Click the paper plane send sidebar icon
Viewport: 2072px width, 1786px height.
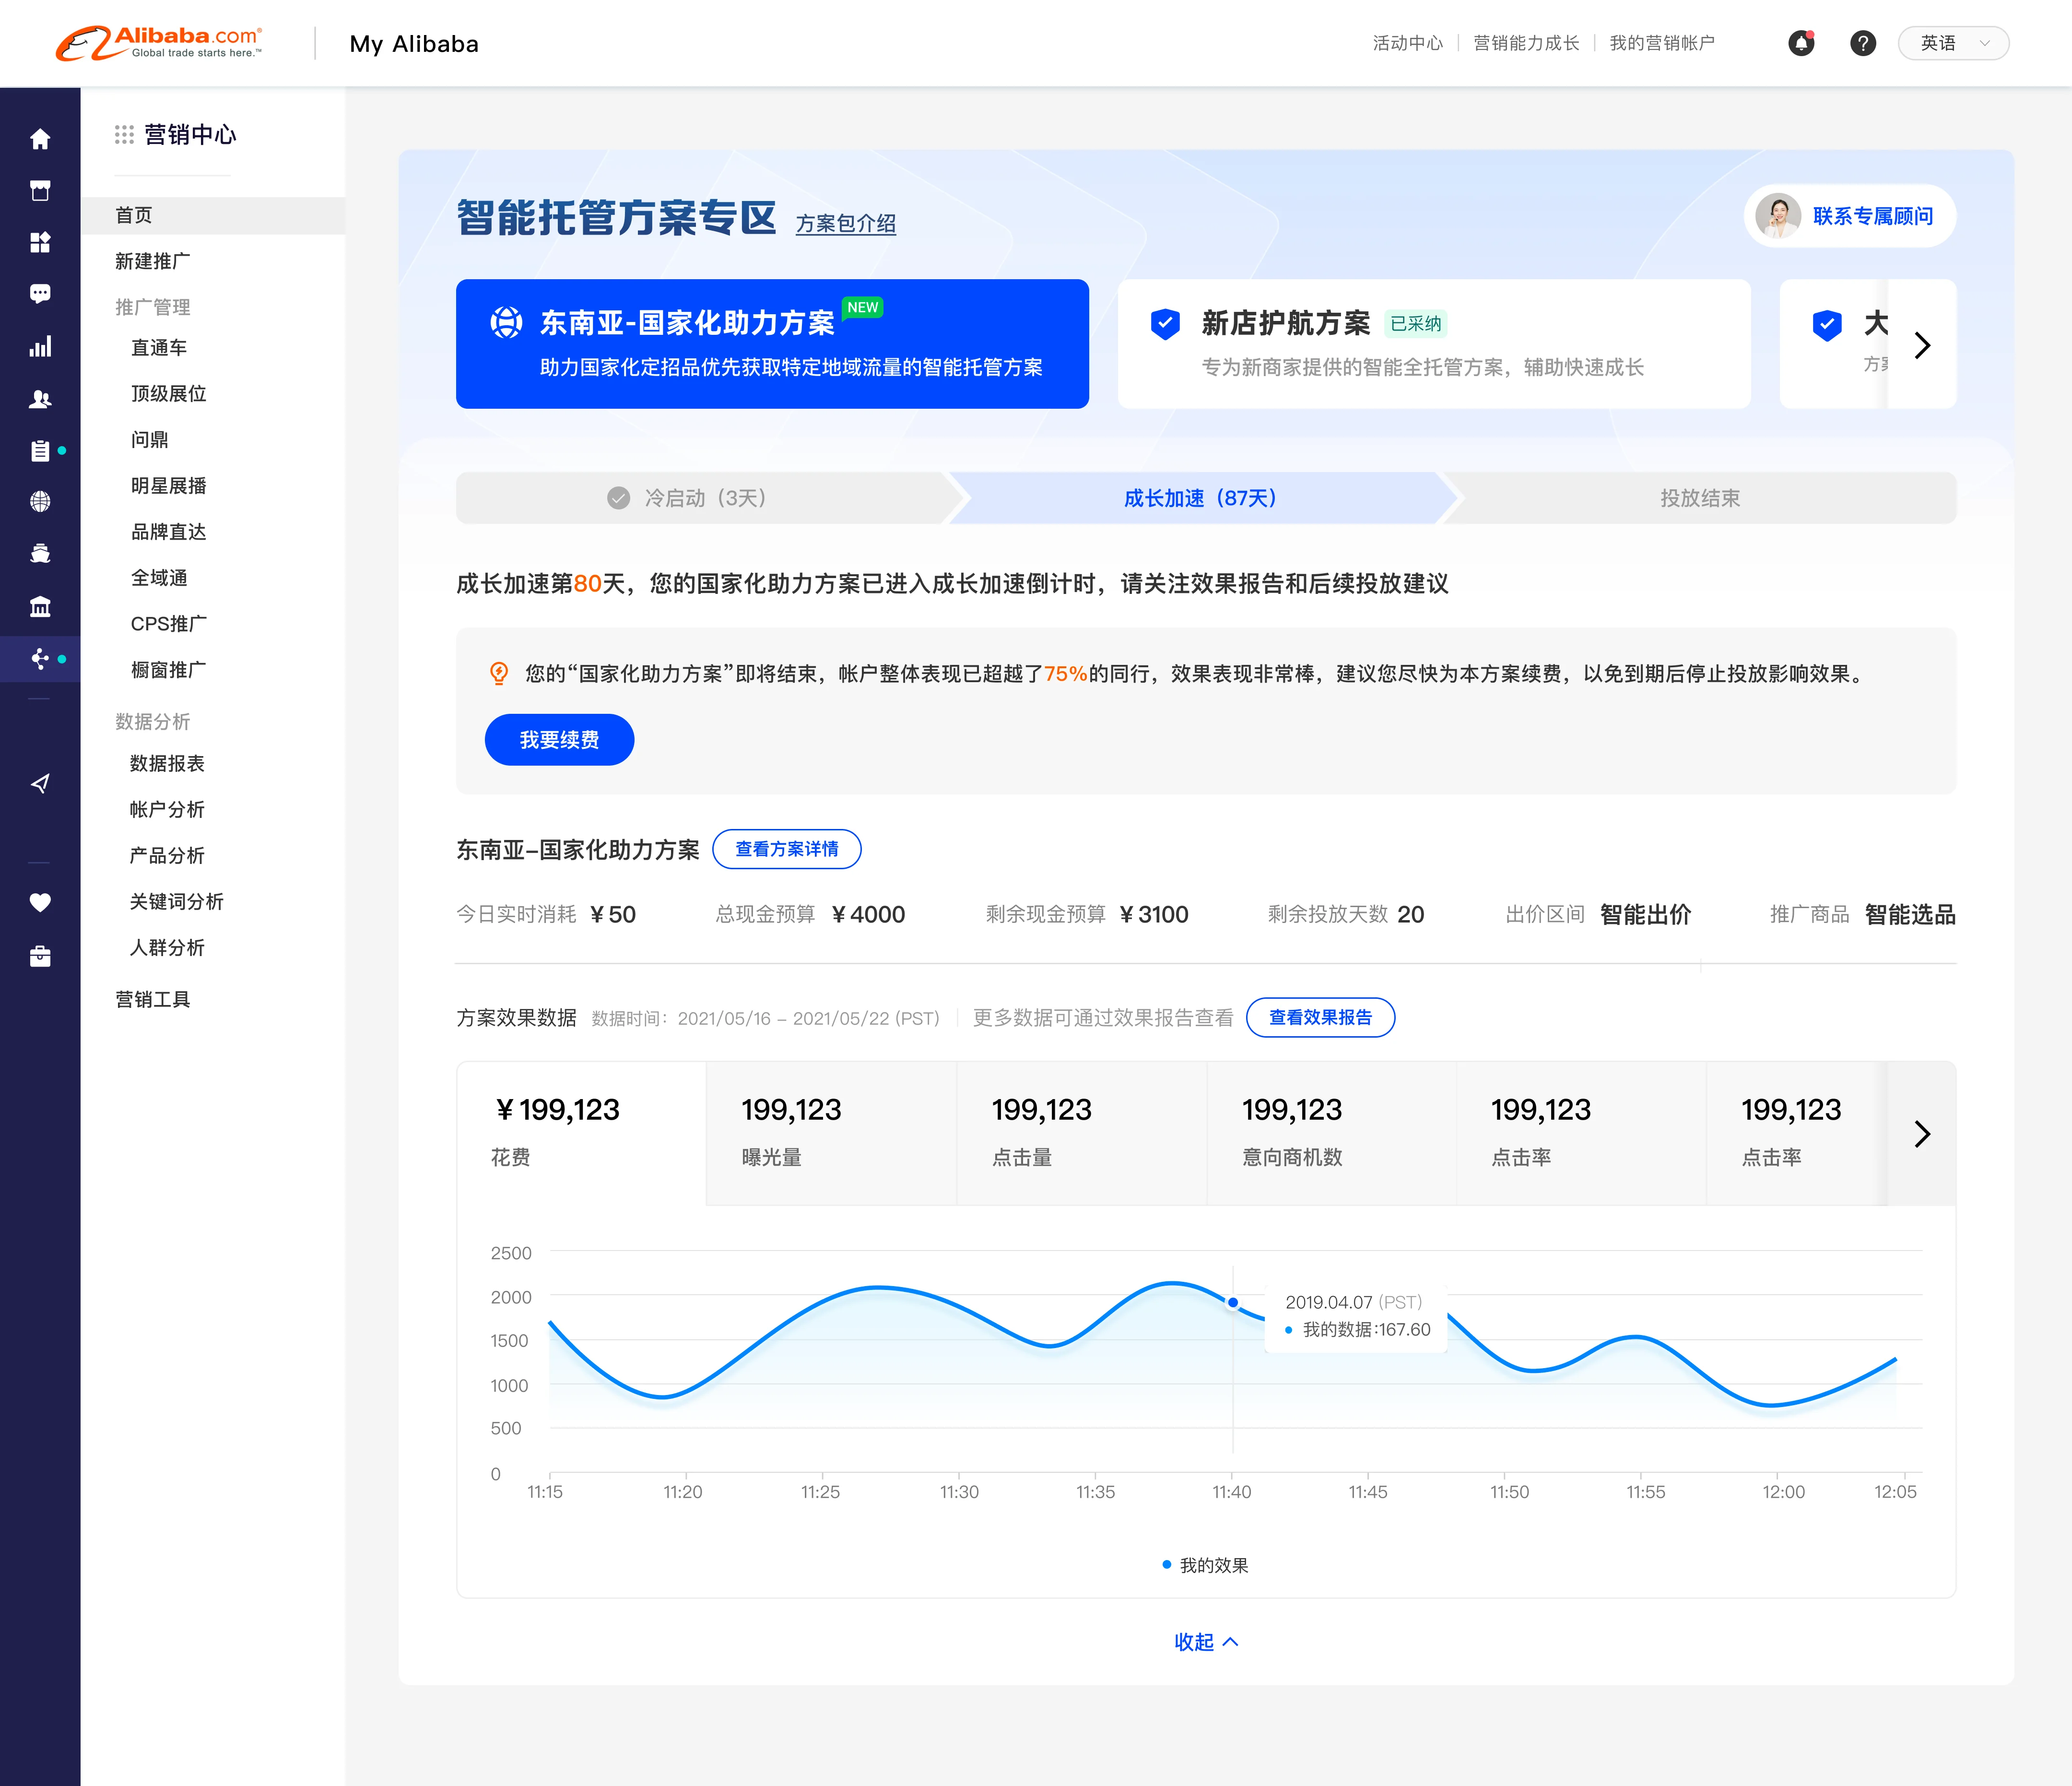pos(40,783)
